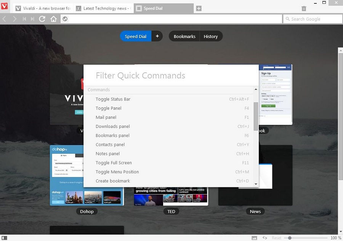Reload the current page
This screenshot has height=241, width=343.
42,19
